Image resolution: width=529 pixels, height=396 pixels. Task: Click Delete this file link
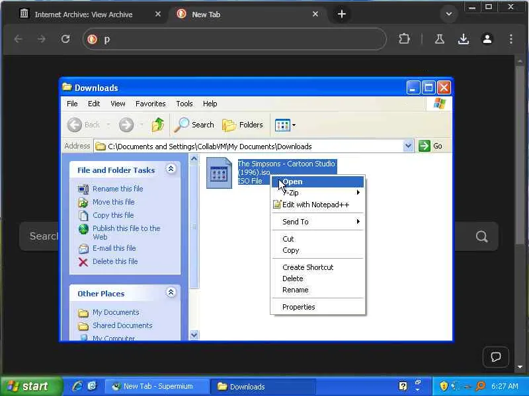pos(115,261)
